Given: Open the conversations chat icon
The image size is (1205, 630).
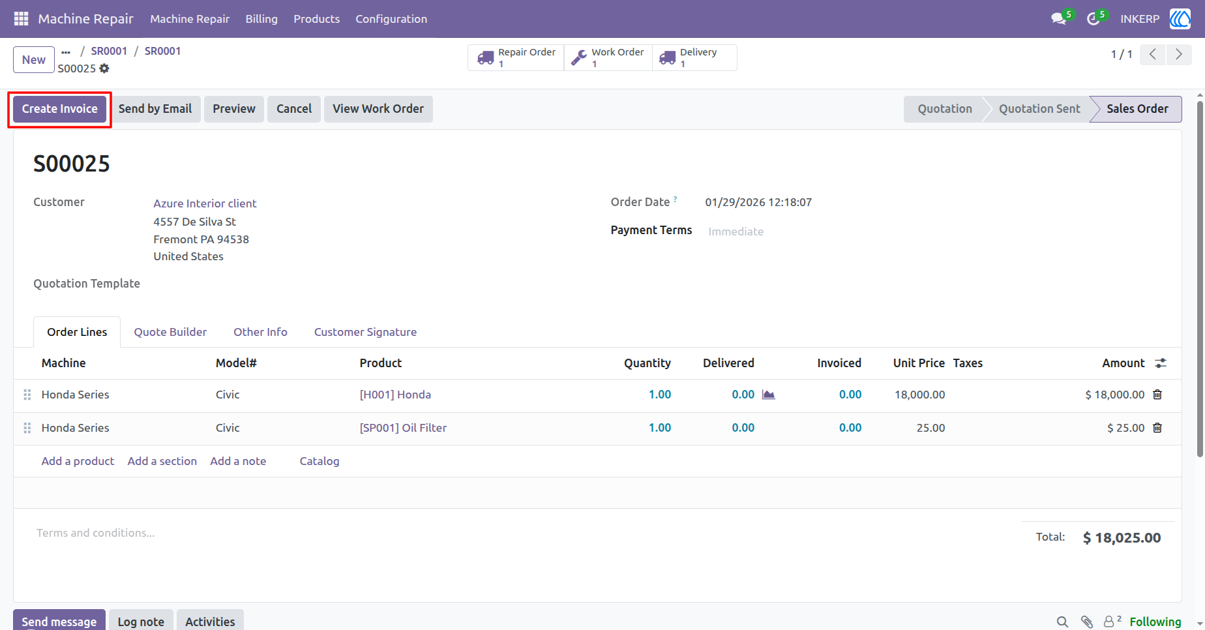Looking at the screenshot, I should (1059, 19).
